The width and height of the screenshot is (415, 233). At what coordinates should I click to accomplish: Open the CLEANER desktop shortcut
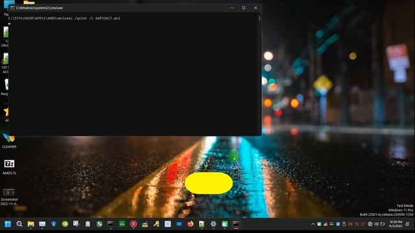[9, 141]
